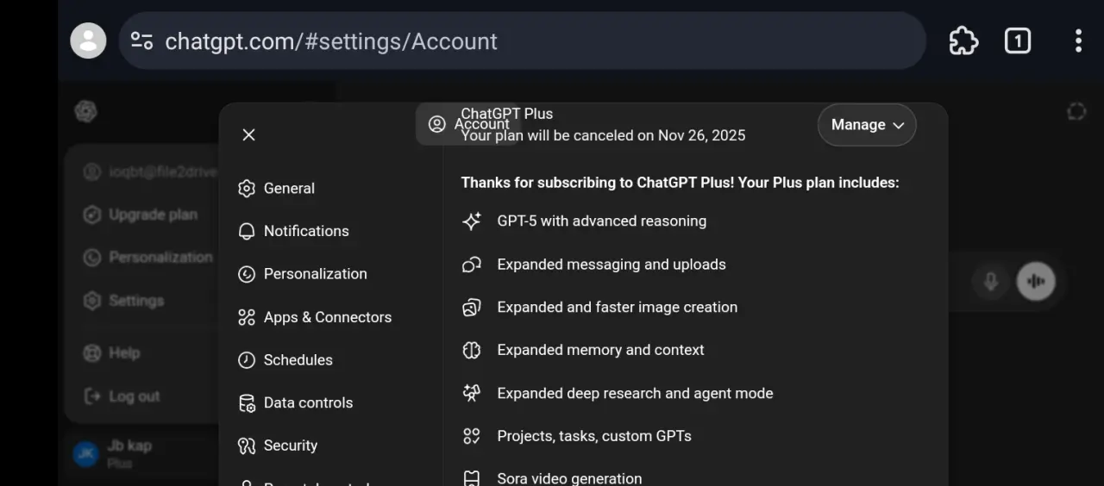Expand the Manage plan dropdown
1104x486 pixels.
point(867,125)
